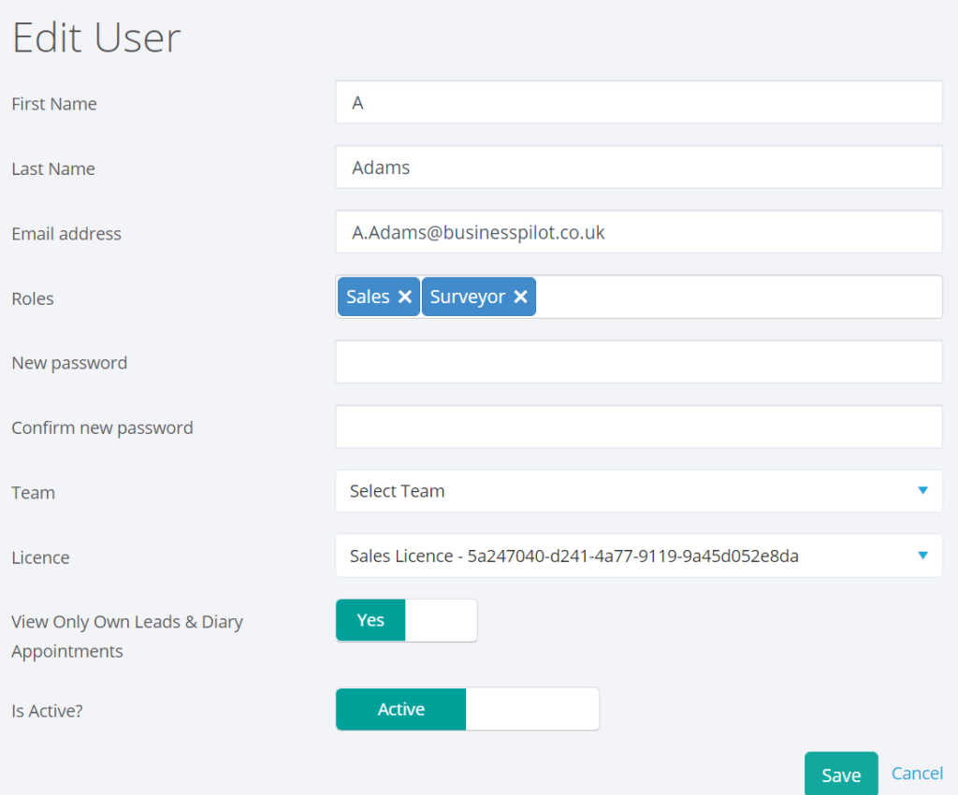Click into the Last Name field
Viewport: 958px width, 795px height.
point(638,168)
